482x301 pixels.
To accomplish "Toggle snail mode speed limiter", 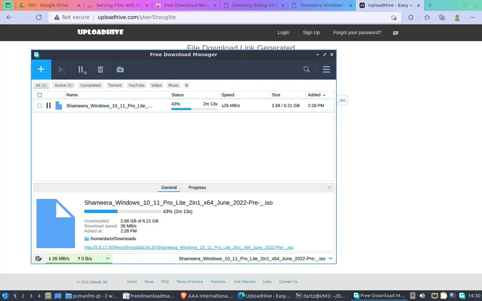I will point(38,259).
